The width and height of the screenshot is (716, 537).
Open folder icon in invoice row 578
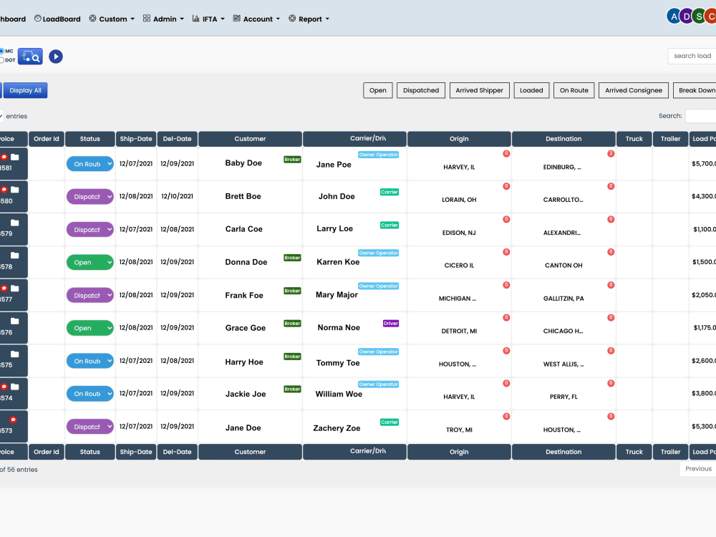(x=14, y=256)
